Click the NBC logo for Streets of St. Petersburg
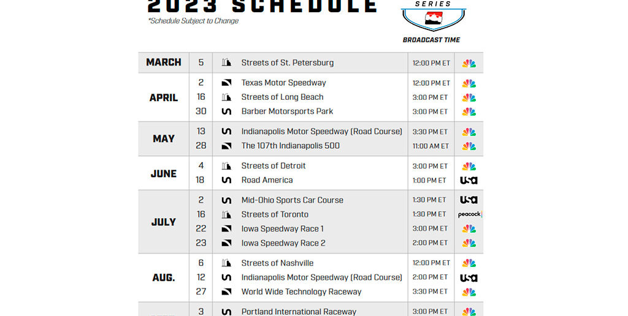Screen dimensions: 628x316 [x=469, y=63]
